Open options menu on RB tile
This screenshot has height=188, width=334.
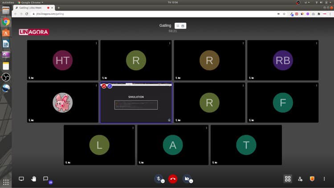pyautogui.click(x=317, y=43)
